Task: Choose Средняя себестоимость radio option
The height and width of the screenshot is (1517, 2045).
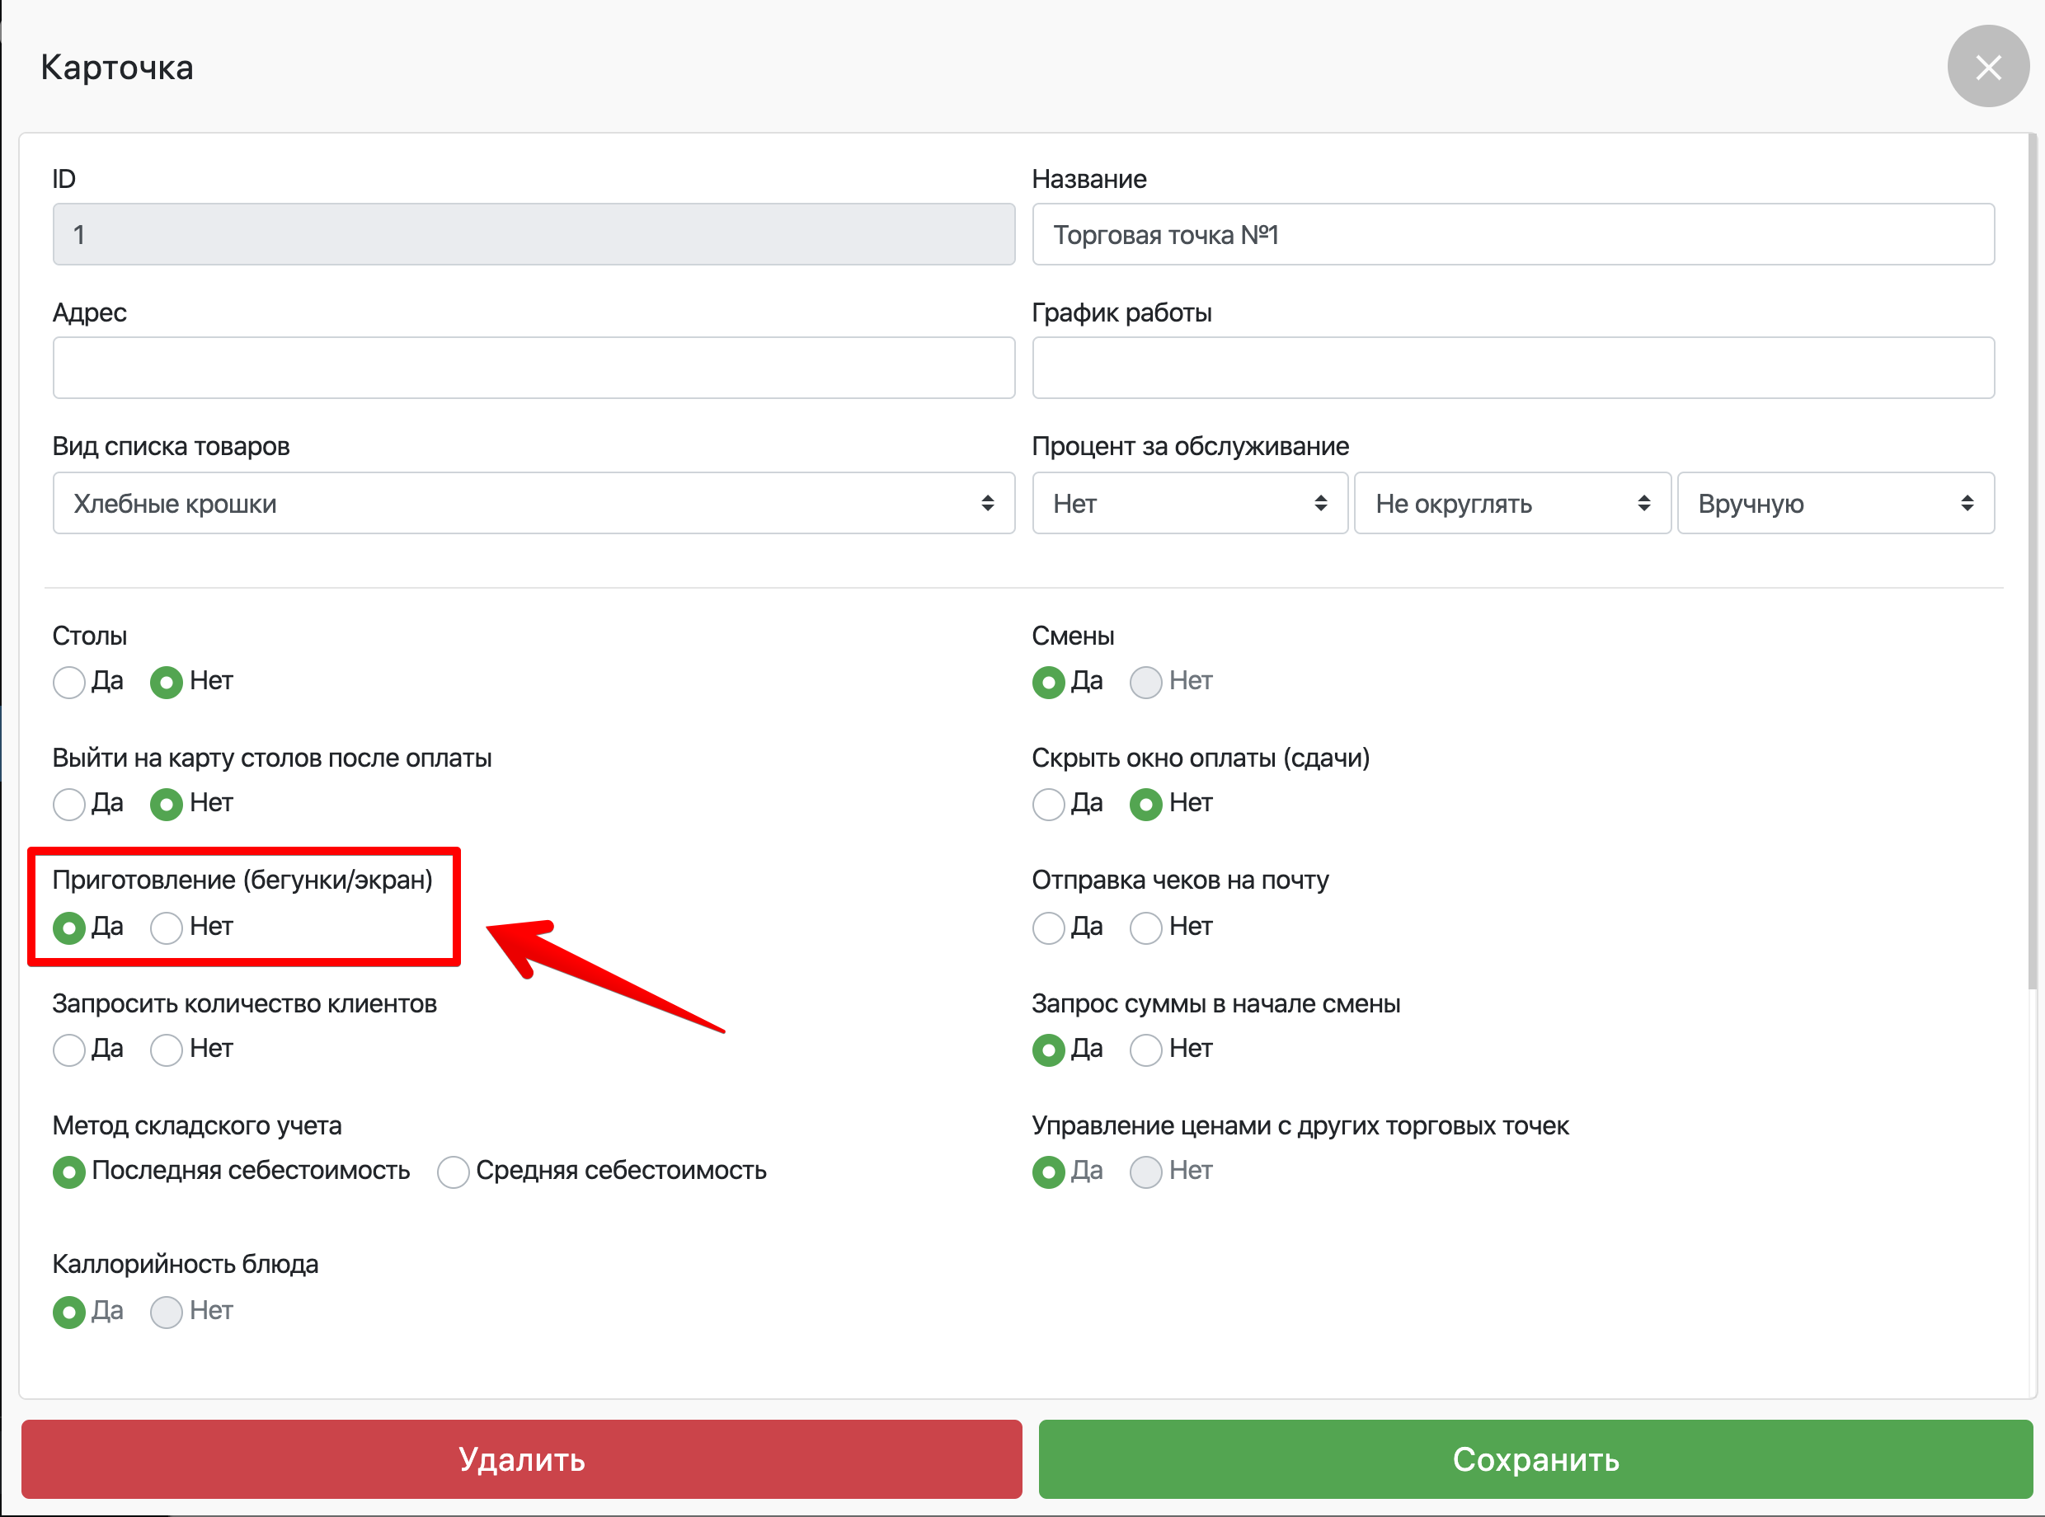Action: point(454,1172)
